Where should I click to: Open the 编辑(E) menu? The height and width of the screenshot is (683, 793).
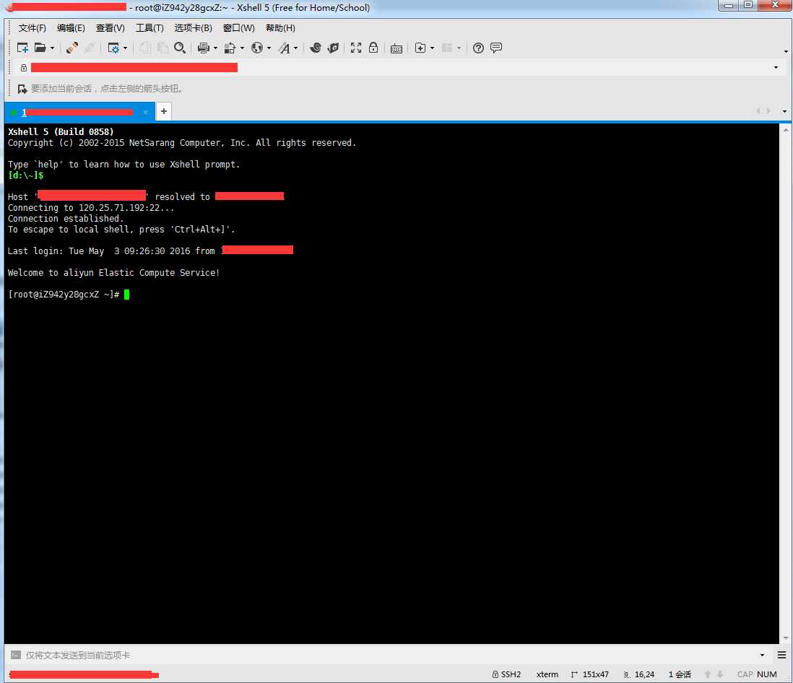point(71,28)
